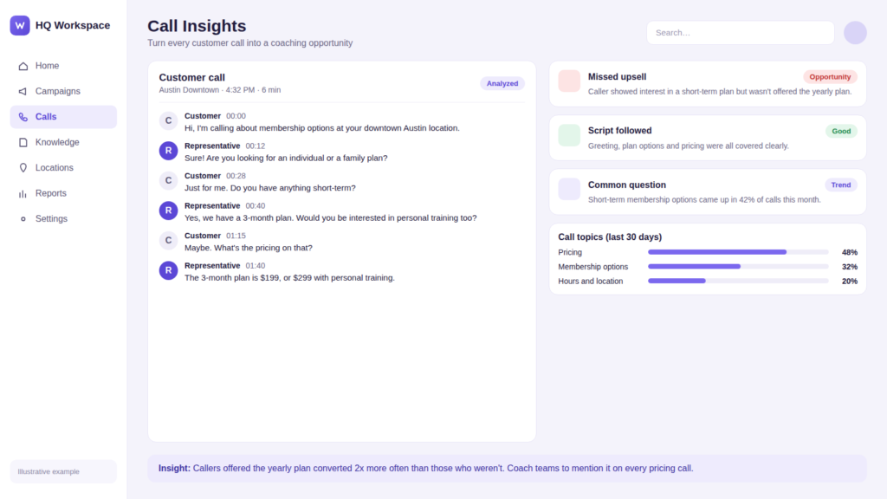Click the green Script followed card icon
This screenshot has height=499, width=887.
coord(569,135)
